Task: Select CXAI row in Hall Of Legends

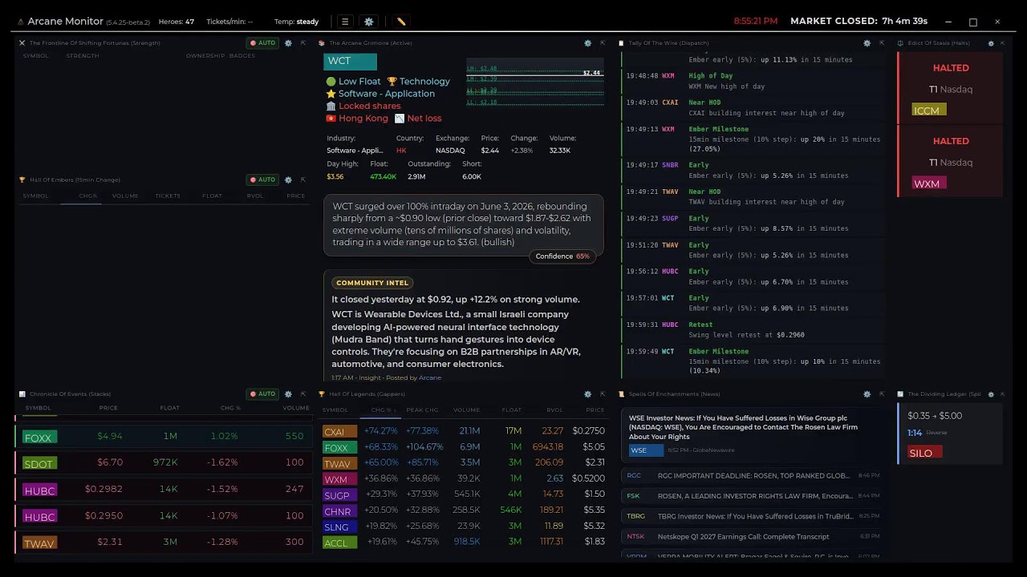Action: pyautogui.click(x=463, y=431)
